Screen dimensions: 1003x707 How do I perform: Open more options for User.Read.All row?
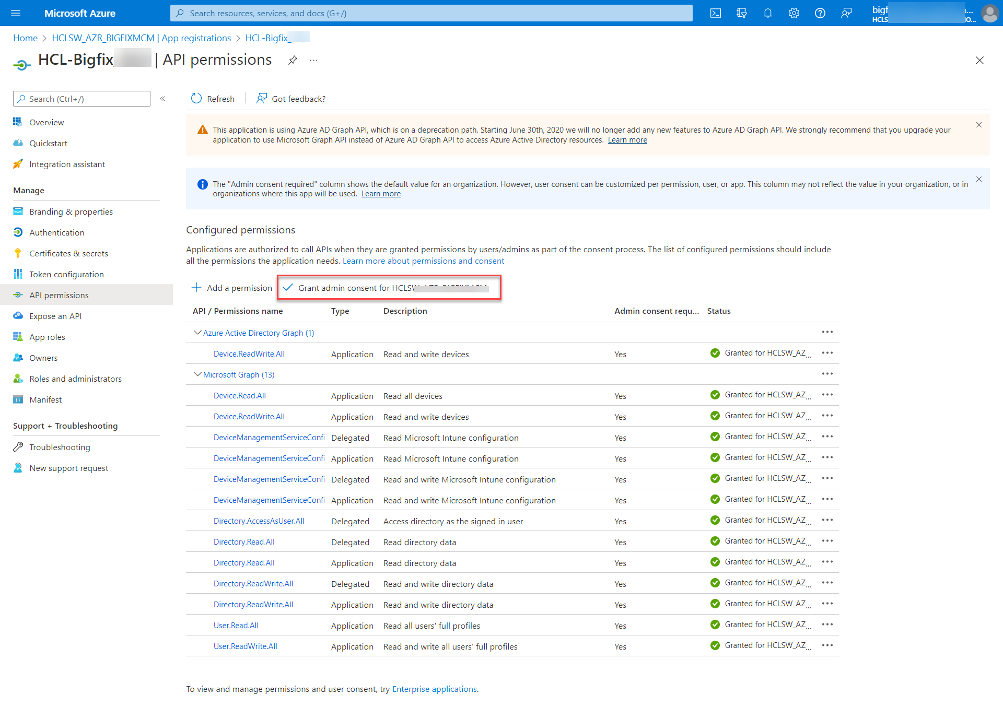pyautogui.click(x=827, y=624)
